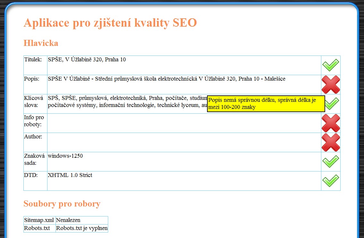Click the red cross in the Popis row
Image resolution: width=364 pixels, height=238 pixels.
click(331, 84)
